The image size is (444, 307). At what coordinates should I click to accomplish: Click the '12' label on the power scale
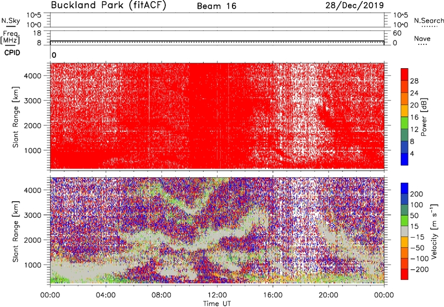click(x=414, y=130)
